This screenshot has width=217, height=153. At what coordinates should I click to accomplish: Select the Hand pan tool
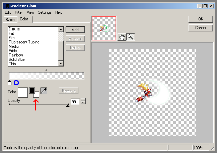(122, 37)
